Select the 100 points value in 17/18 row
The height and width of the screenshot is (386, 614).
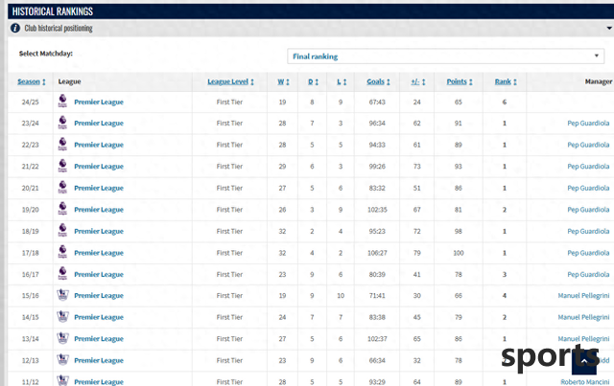tap(459, 253)
